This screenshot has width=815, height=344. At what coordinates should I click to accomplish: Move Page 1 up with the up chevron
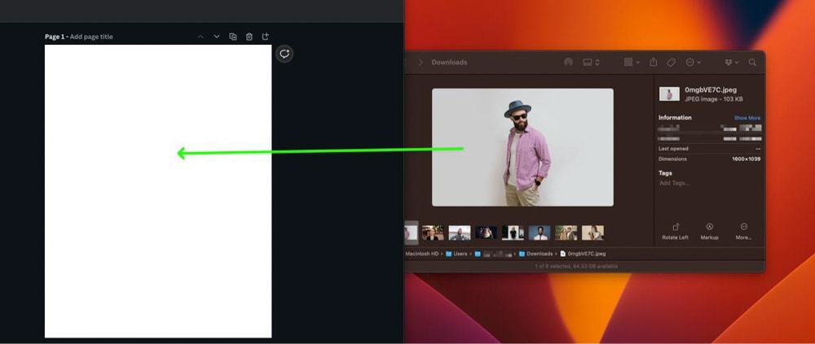click(200, 37)
